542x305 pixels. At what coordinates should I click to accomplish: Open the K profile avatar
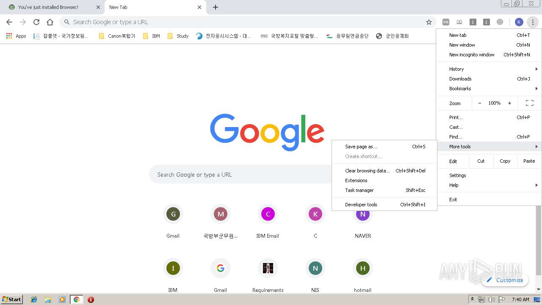(x=519, y=22)
